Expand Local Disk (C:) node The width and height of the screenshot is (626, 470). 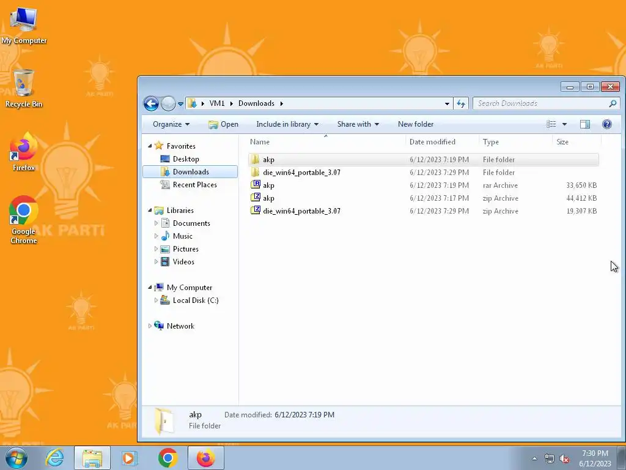coord(156,300)
